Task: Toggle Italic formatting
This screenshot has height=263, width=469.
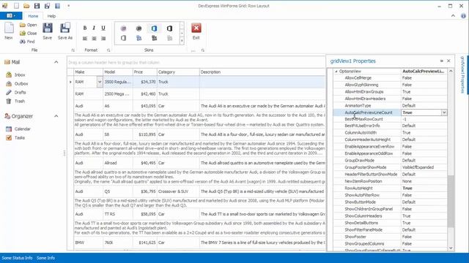Action: point(94,28)
